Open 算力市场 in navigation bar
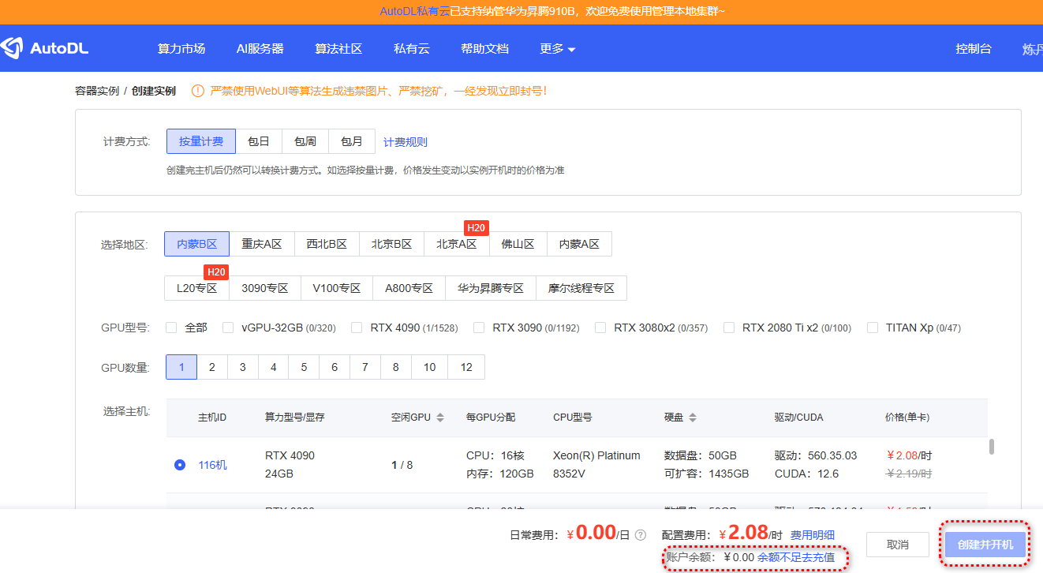The height and width of the screenshot is (573, 1043). tap(181, 49)
